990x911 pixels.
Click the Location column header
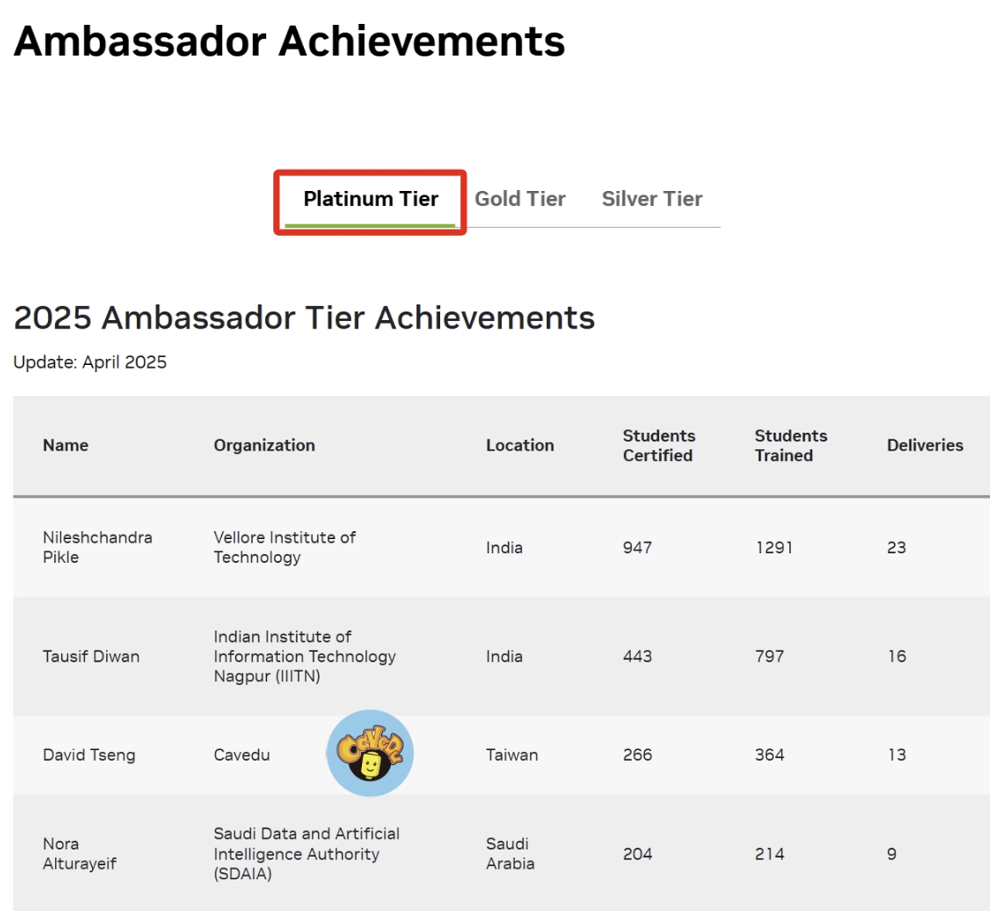[520, 445]
